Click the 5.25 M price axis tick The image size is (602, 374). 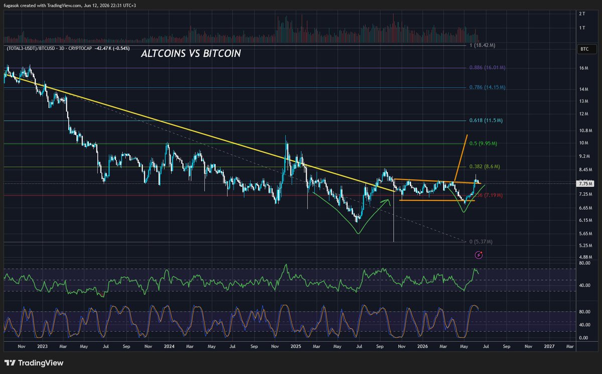[x=585, y=245]
